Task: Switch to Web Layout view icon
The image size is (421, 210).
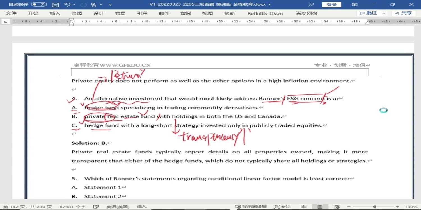Action: click(337, 207)
